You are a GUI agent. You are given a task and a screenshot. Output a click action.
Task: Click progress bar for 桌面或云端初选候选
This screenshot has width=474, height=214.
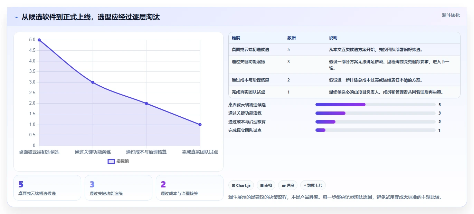pos(375,105)
